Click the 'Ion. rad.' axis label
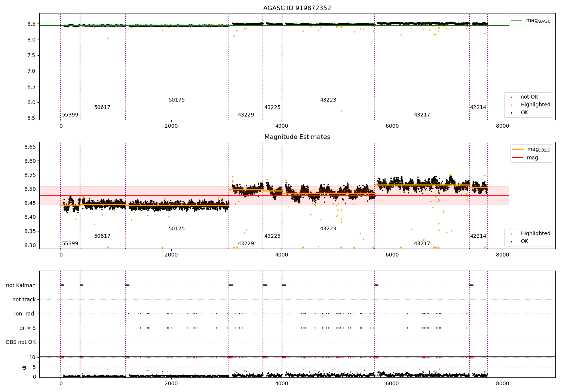This screenshot has height=392, width=561. pyautogui.click(x=25, y=314)
